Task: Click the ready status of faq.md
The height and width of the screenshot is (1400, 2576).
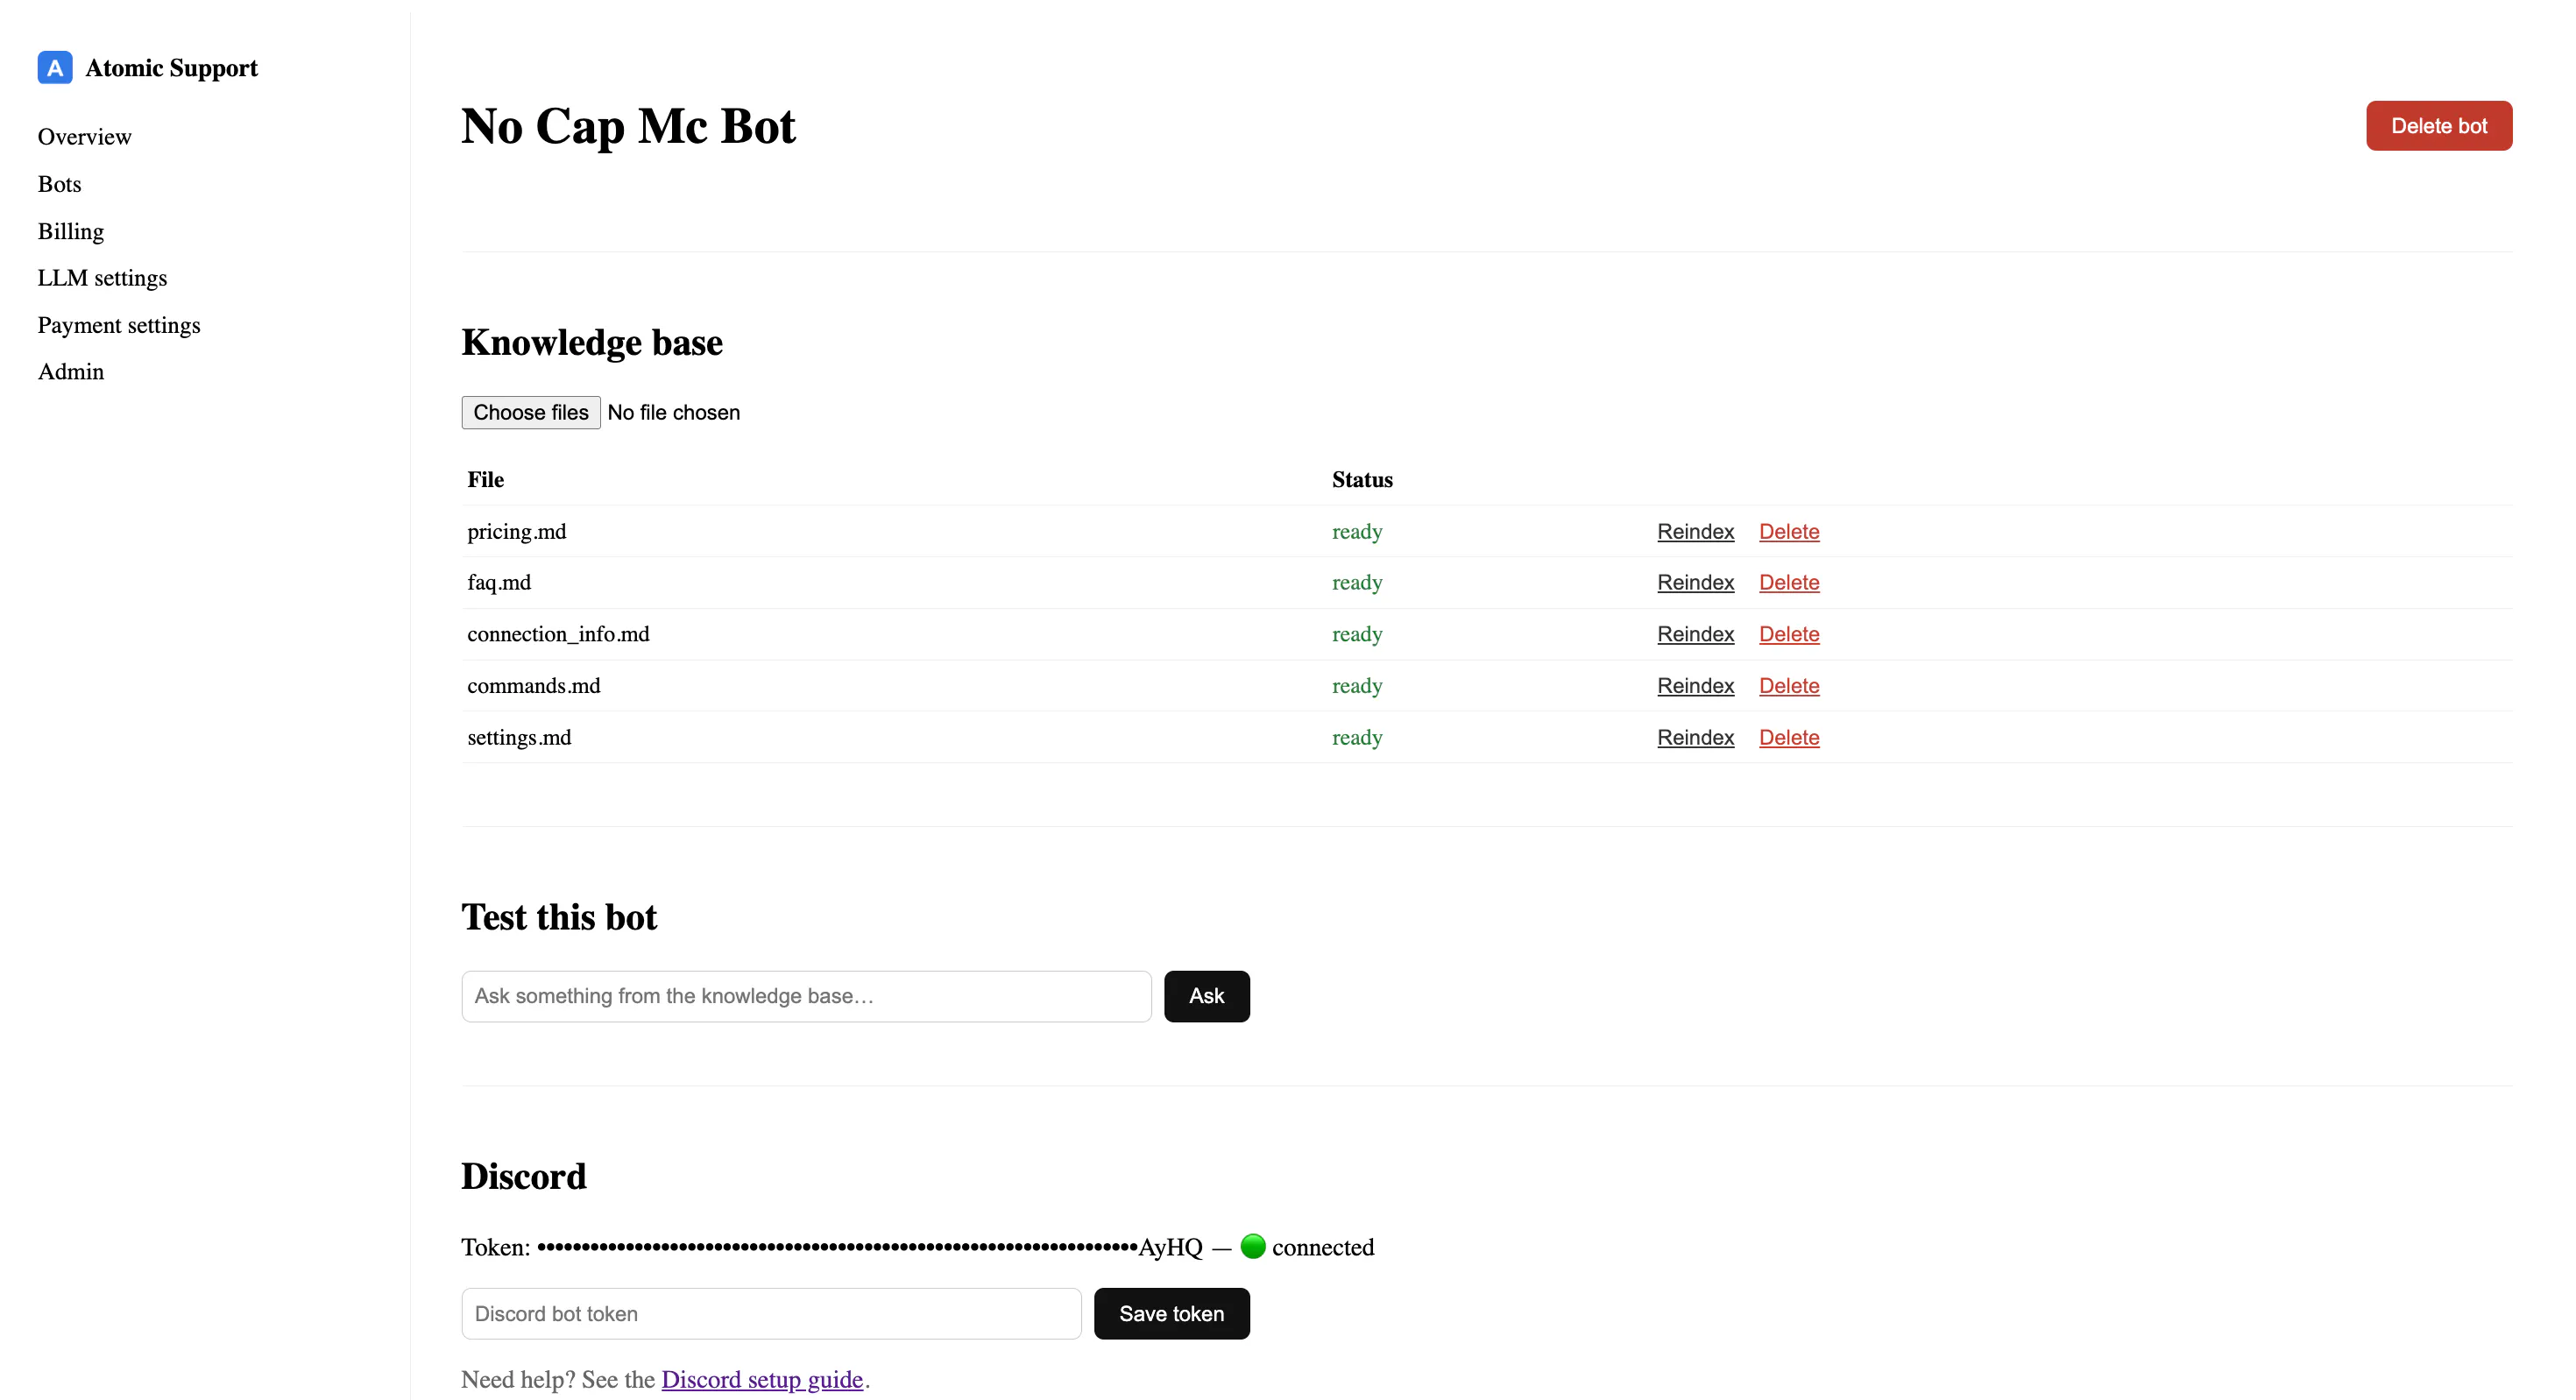Action: pos(1357,583)
